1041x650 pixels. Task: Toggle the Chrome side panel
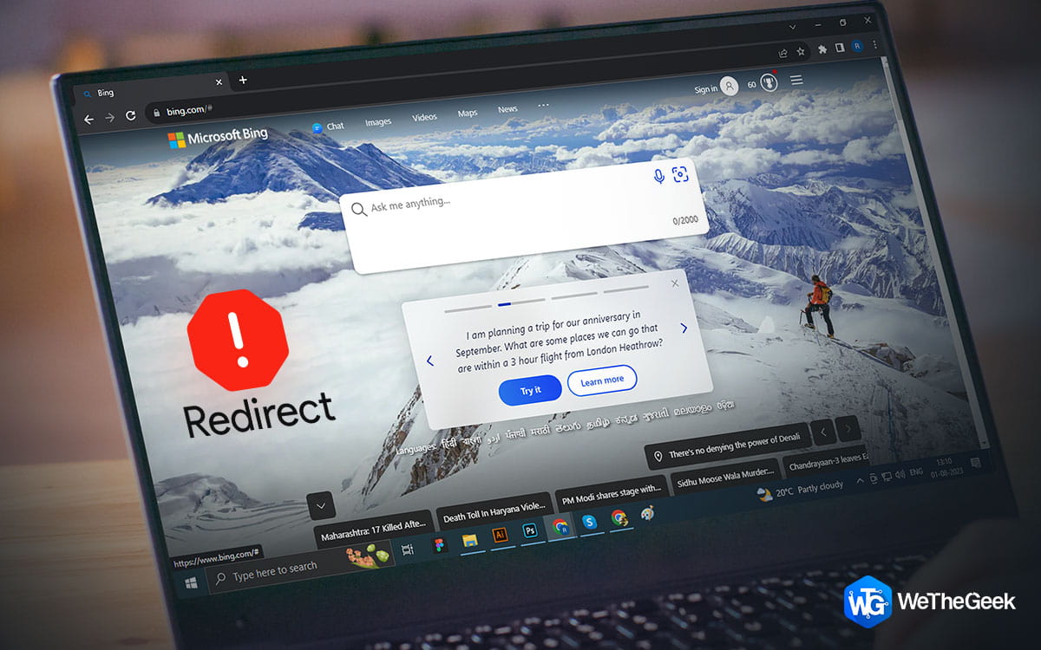[840, 47]
